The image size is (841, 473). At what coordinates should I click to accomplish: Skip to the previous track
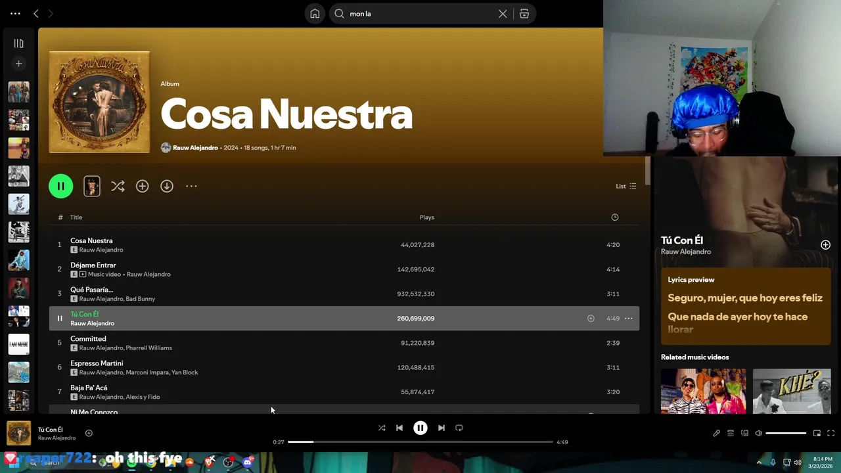click(x=399, y=428)
